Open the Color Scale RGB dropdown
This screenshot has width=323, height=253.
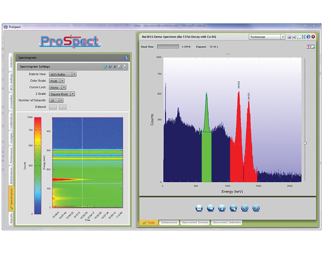click(x=57, y=81)
